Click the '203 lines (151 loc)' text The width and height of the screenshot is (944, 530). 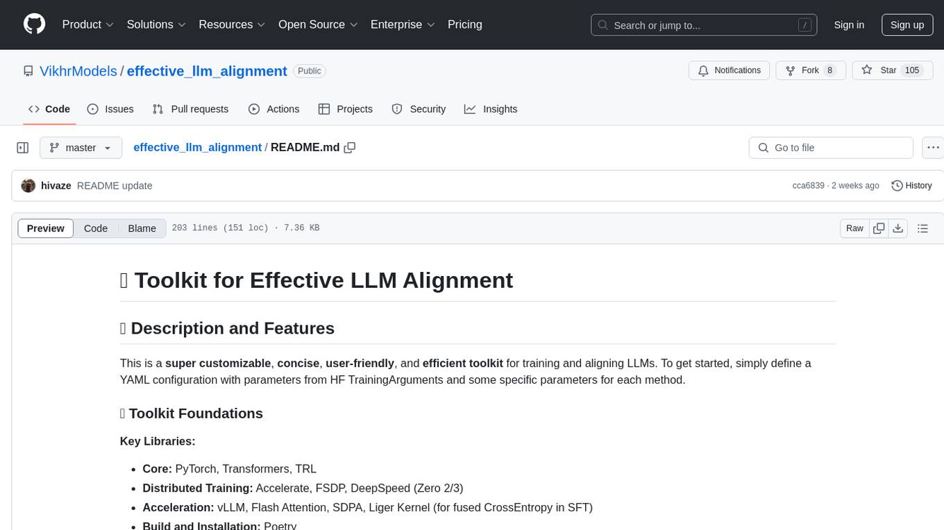click(220, 228)
